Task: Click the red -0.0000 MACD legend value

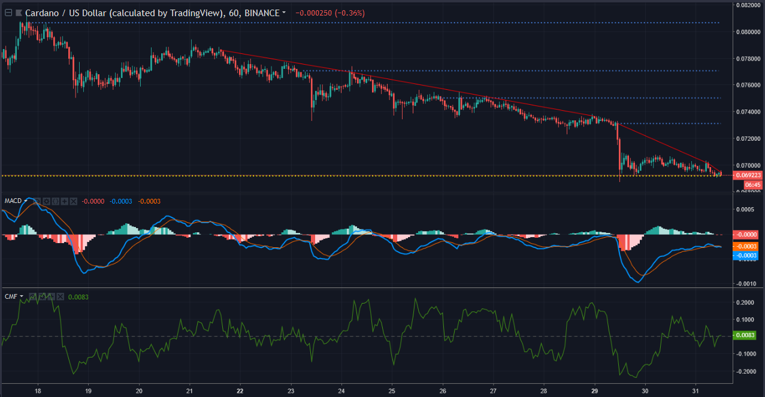Action: (93, 201)
